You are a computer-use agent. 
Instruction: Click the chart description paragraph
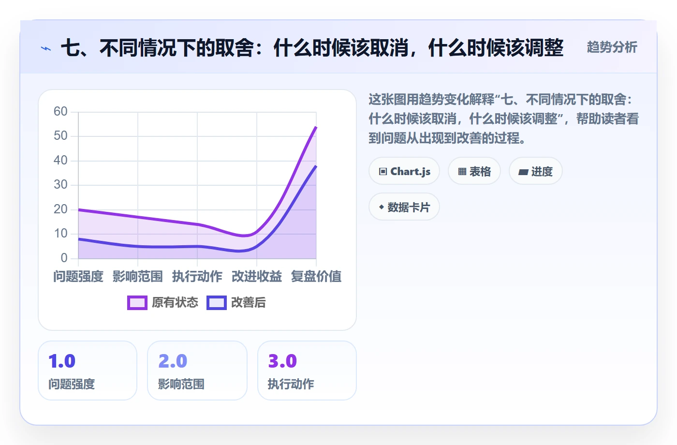[503, 119]
